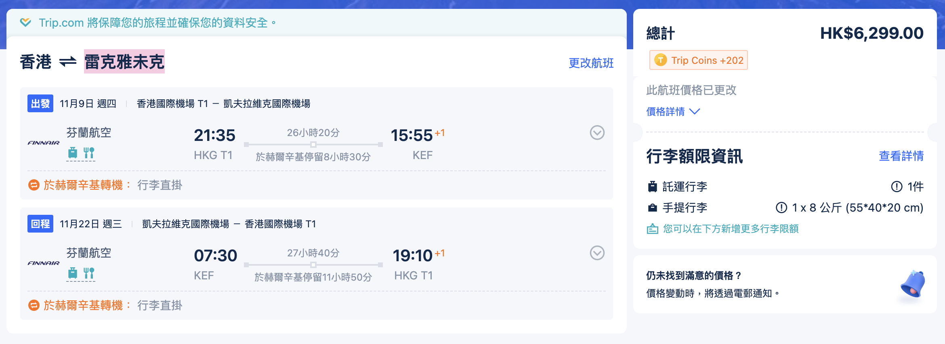Image resolution: width=945 pixels, height=344 pixels.
Task: Click the baggage icon on the departure flight
Action: tap(73, 153)
